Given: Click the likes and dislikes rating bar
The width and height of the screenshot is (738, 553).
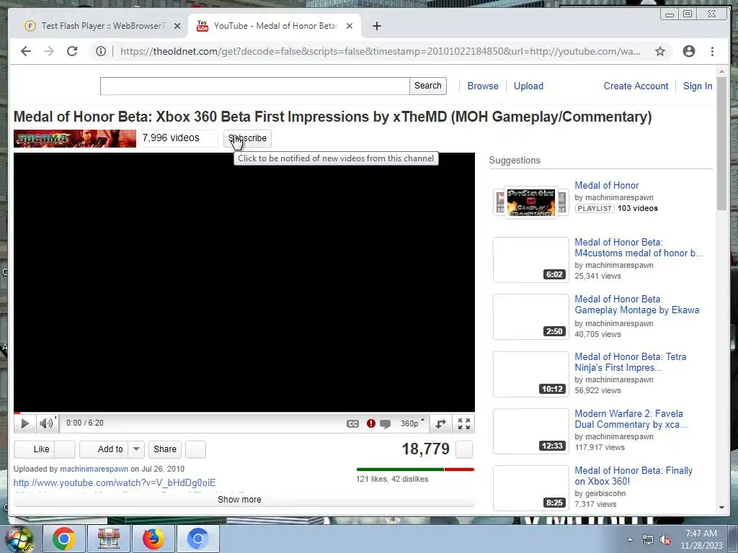Looking at the screenshot, I should pos(415,469).
